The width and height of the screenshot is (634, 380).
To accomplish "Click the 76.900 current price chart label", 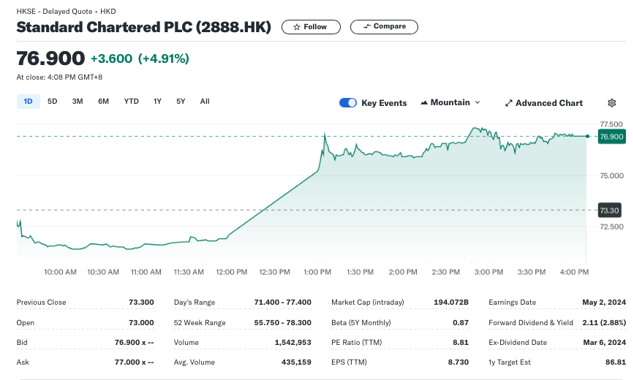I will click(x=612, y=137).
